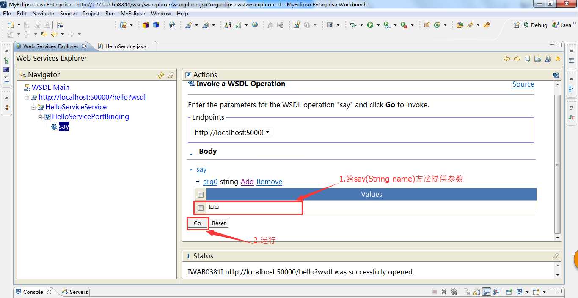
Task: Click the clear icon in Status header
Action: pyautogui.click(x=556, y=256)
